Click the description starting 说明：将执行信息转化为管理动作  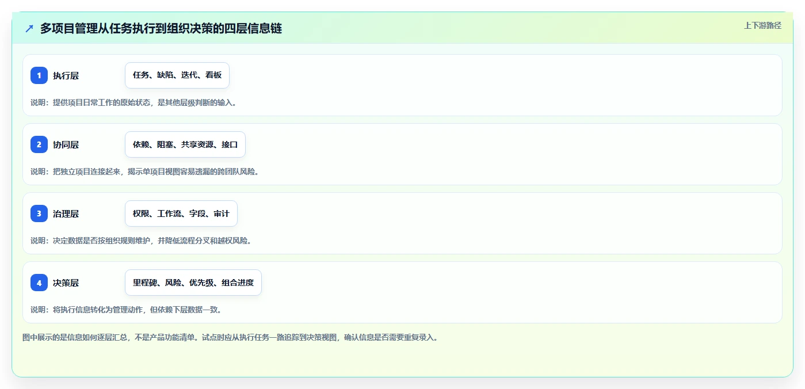(x=126, y=310)
